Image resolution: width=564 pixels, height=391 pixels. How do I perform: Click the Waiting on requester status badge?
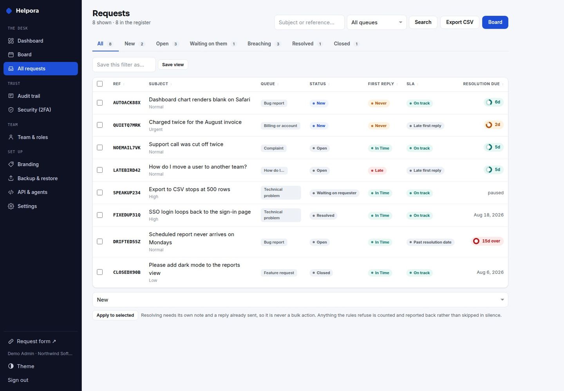point(334,193)
